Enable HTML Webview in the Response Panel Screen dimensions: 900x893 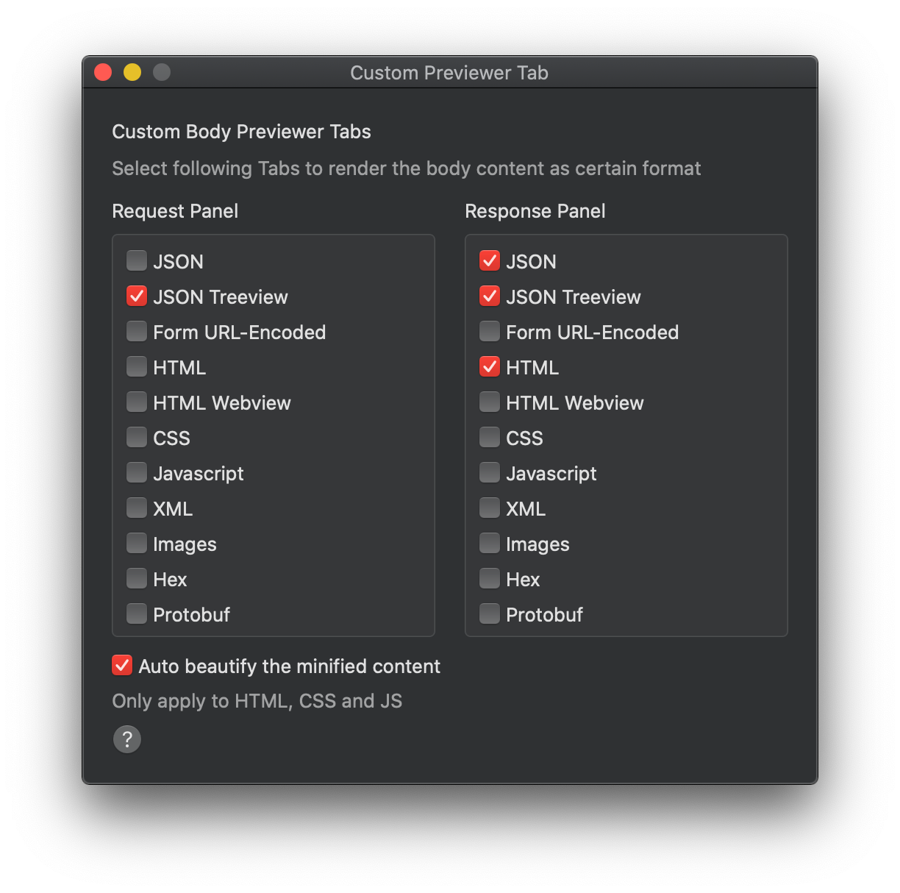(490, 402)
